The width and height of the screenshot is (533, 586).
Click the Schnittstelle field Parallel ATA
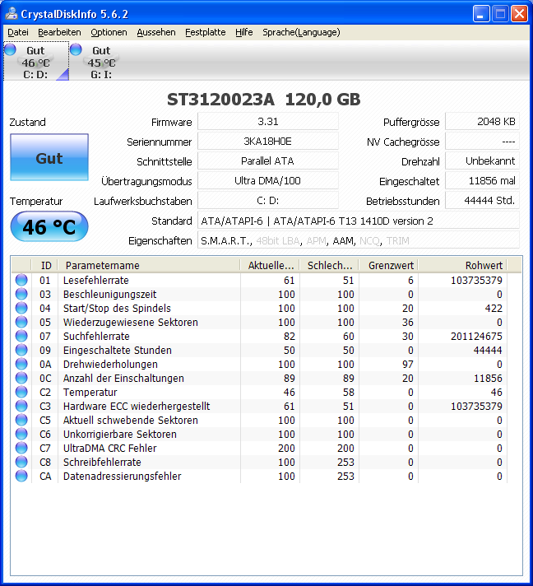click(x=268, y=161)
